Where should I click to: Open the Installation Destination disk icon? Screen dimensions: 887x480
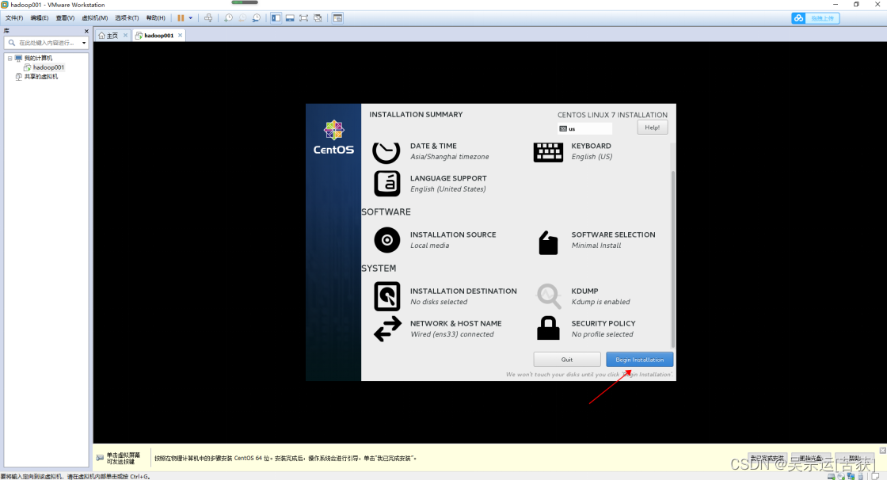pos(387,296)
